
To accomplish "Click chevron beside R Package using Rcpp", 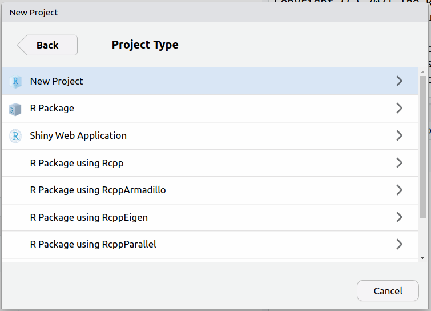I will point(399,163).
